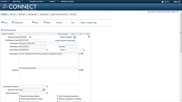Viewport: 182px width, 102px height.
Task: Check Use Cascading Expirations option
Action: (x=58, y=96)
